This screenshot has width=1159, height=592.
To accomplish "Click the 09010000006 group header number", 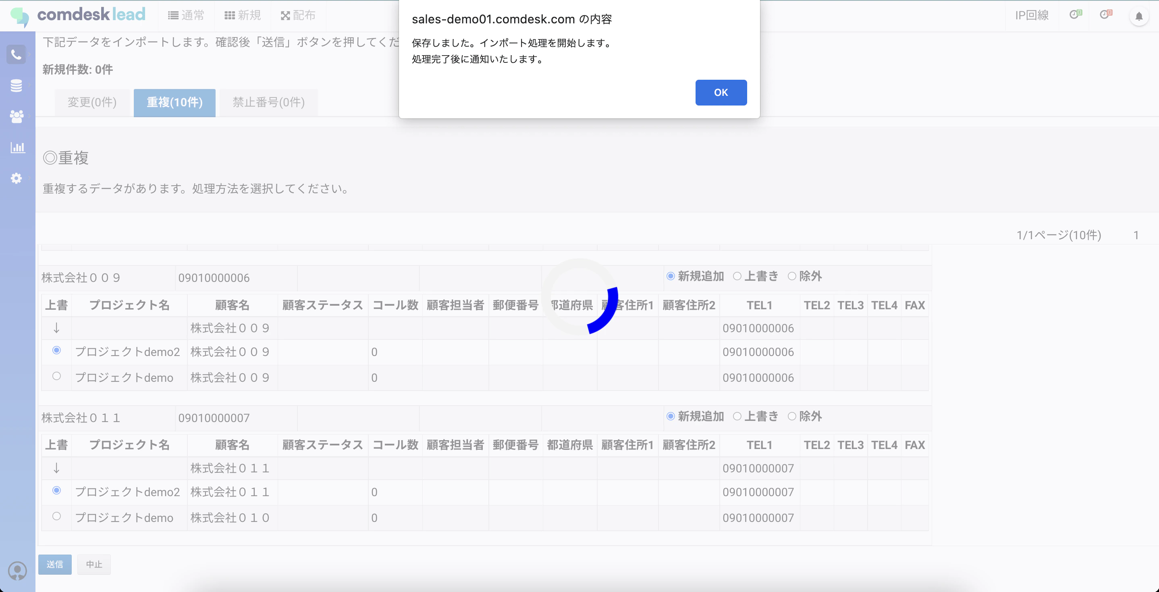I will (x=214, y=278).
